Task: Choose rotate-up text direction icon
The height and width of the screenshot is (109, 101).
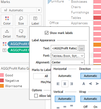Action: 90,84
